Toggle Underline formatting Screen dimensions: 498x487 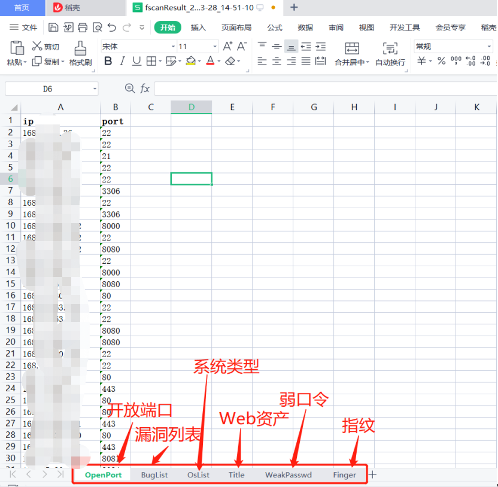[136, 61]
